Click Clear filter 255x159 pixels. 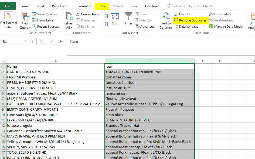141,14
